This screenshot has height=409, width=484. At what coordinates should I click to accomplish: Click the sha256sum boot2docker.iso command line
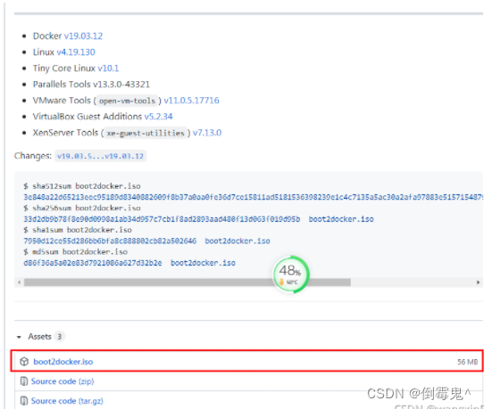coord(82,209)
